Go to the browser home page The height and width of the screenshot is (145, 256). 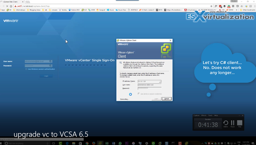[11, 6]
